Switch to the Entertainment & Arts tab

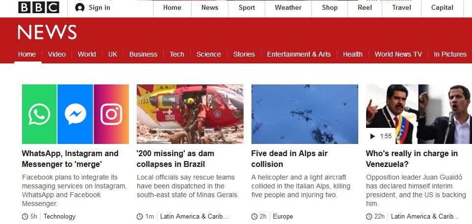[x=299, y=54]
